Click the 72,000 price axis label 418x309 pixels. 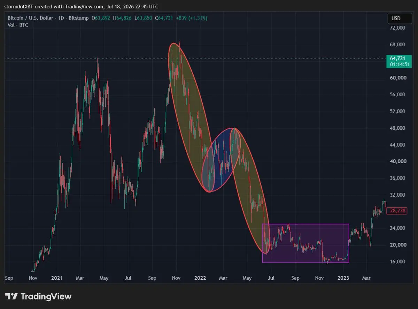coord(397,28)
